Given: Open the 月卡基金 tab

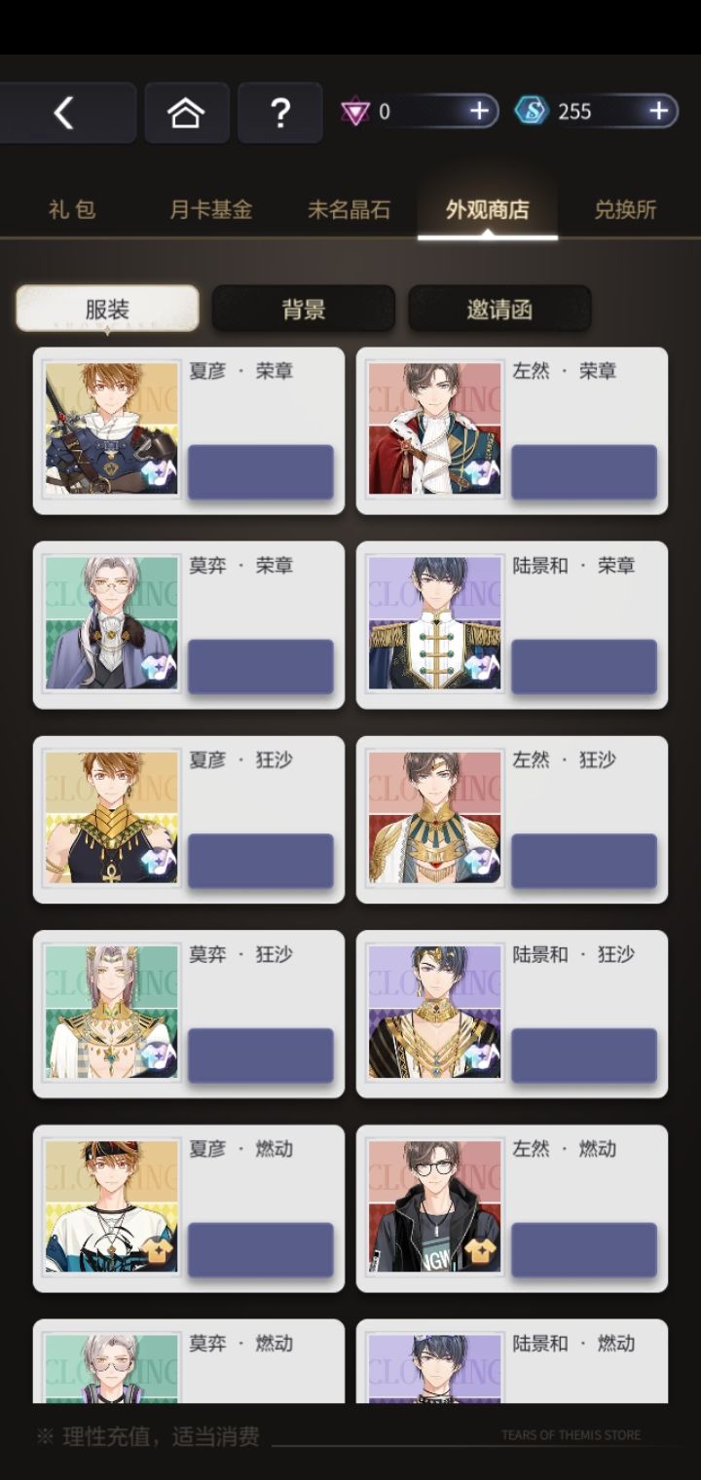Looking at the screenshot, I should [210, 209].
